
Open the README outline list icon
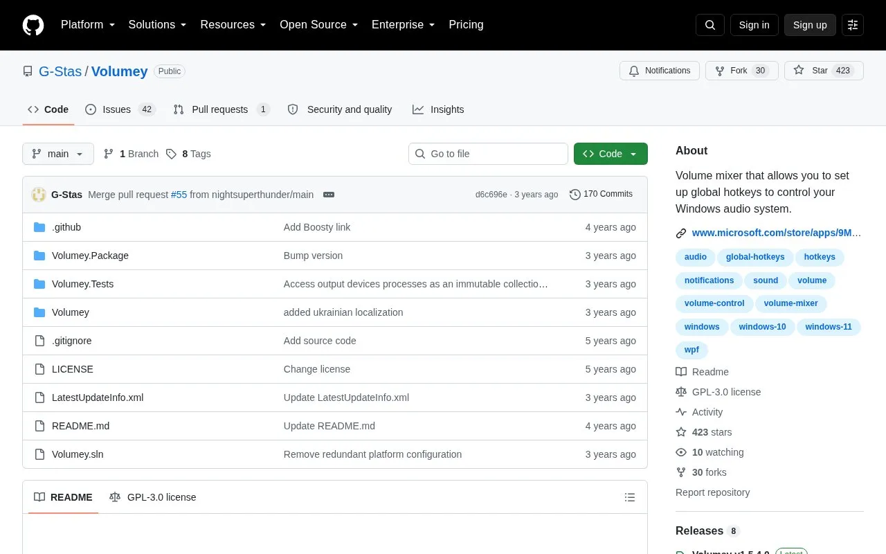(630, 497)
